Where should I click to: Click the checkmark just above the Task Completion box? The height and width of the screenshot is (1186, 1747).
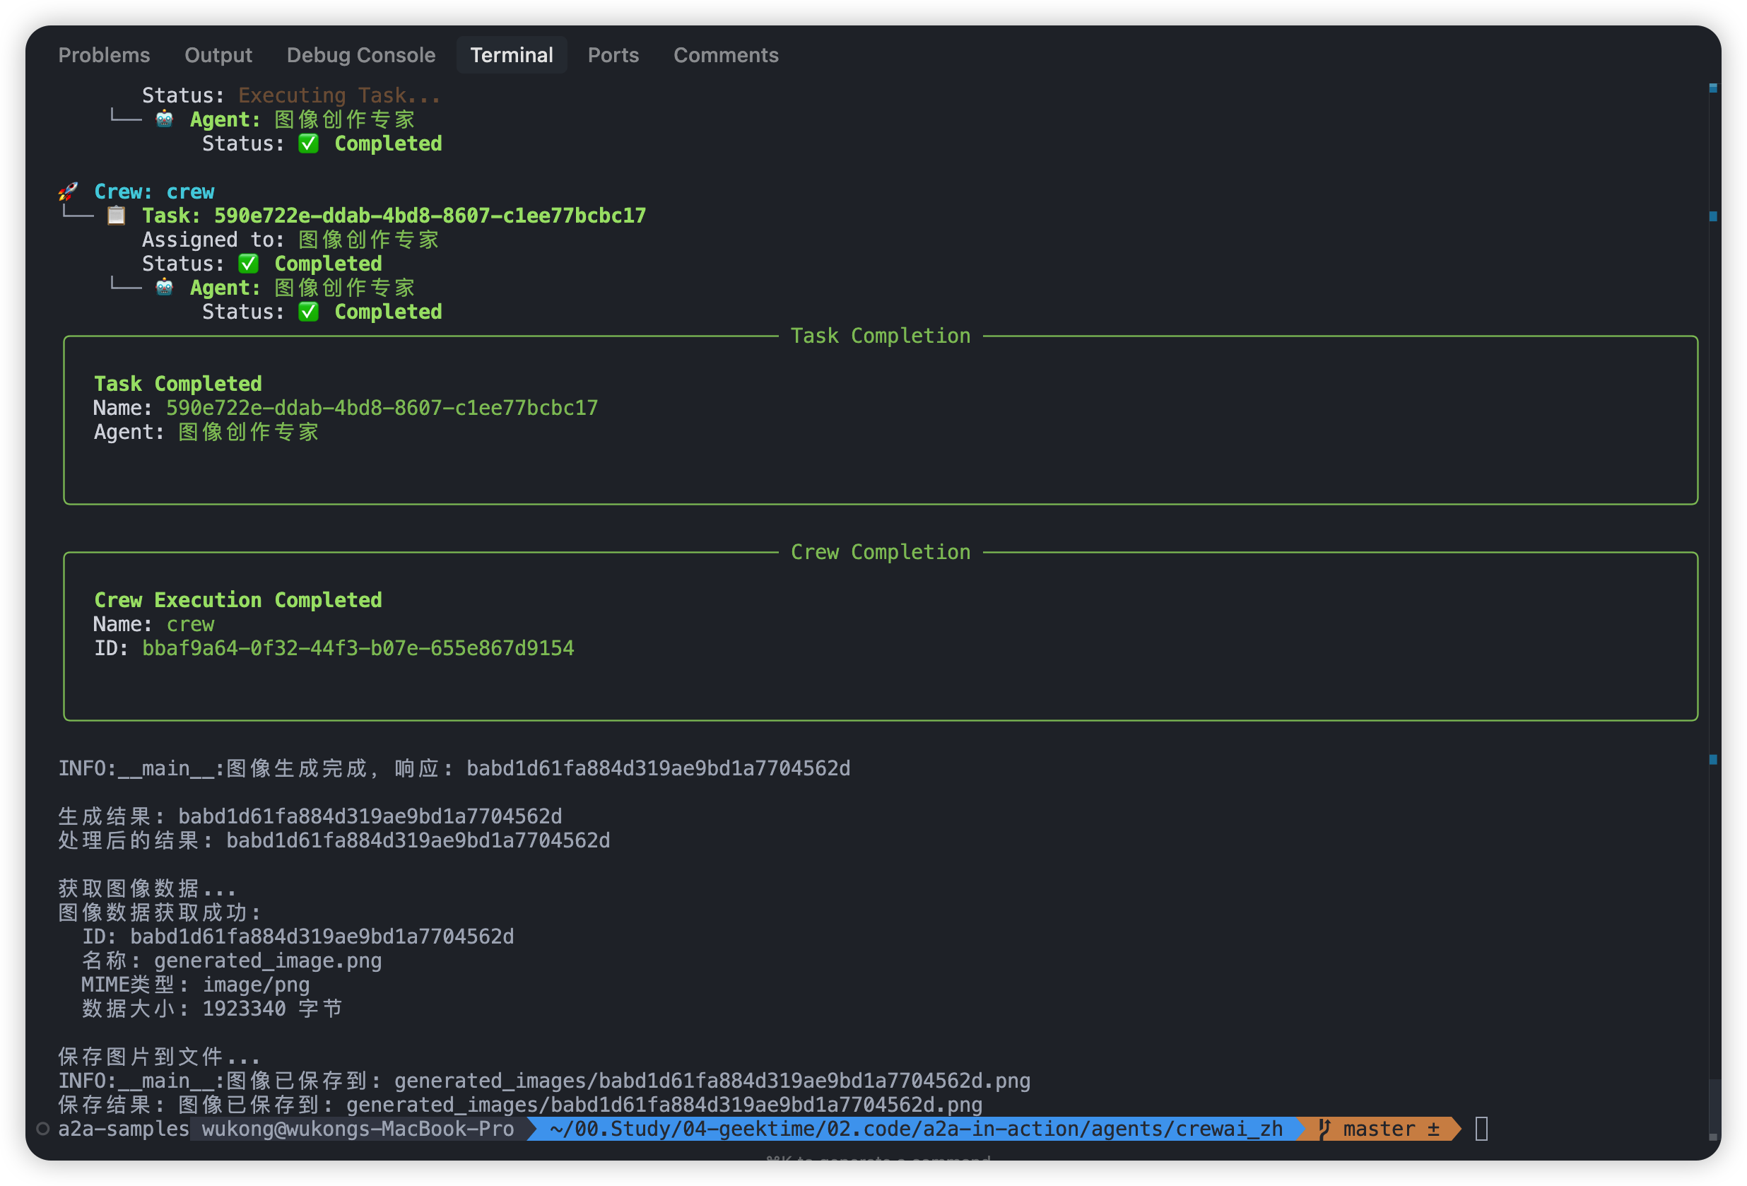308,312
